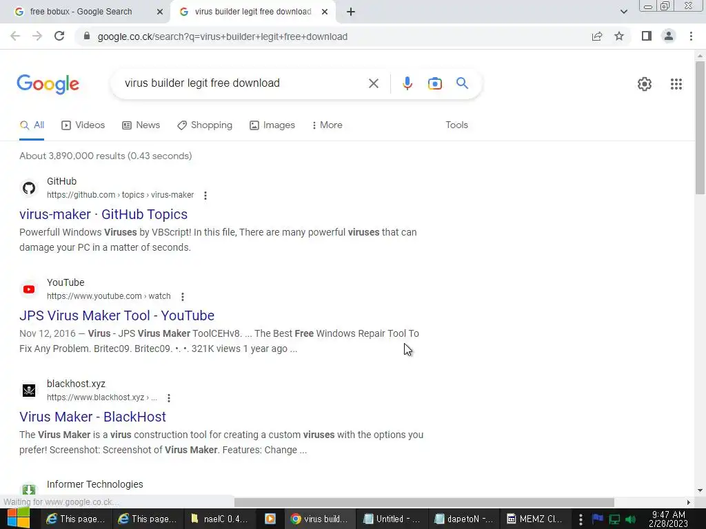Viewport: 706px width, 529px height.
Task: Open the Windows Start button
Action: [18, 519]
